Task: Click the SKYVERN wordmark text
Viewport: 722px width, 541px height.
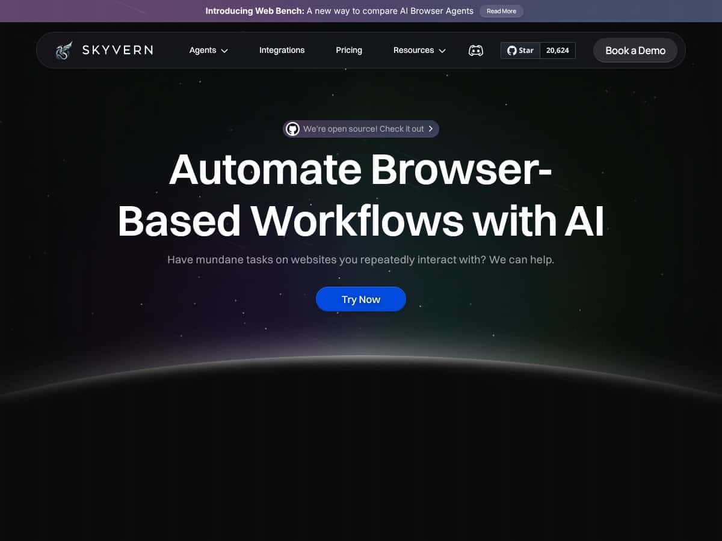Action: [117, 50]
